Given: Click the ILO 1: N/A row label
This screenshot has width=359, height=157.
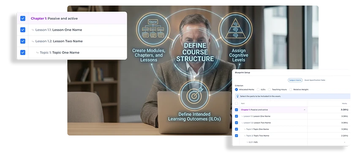Looking at the screenshot, I should pos(254,142).
